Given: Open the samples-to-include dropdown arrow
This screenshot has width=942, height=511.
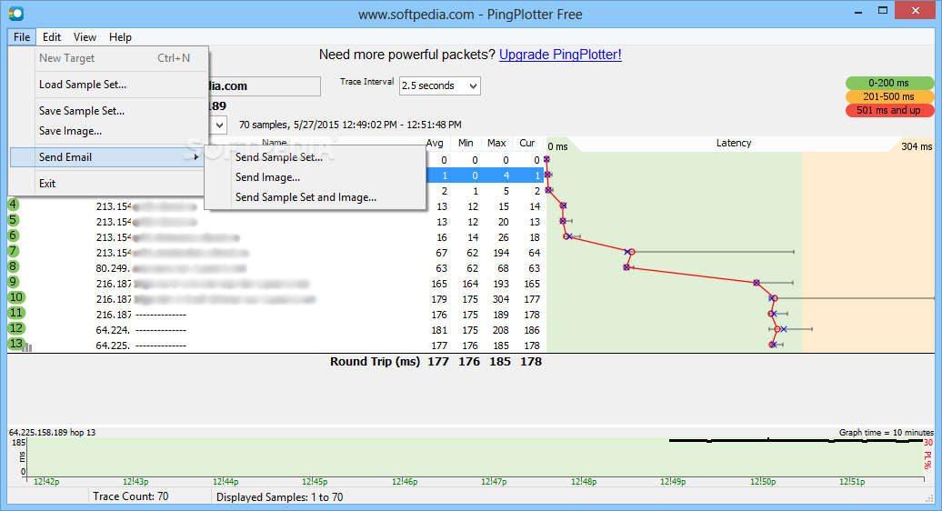Looking at the screenshot, I should 219,125.
